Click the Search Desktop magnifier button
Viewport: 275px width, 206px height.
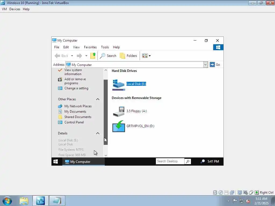[187, 161]
